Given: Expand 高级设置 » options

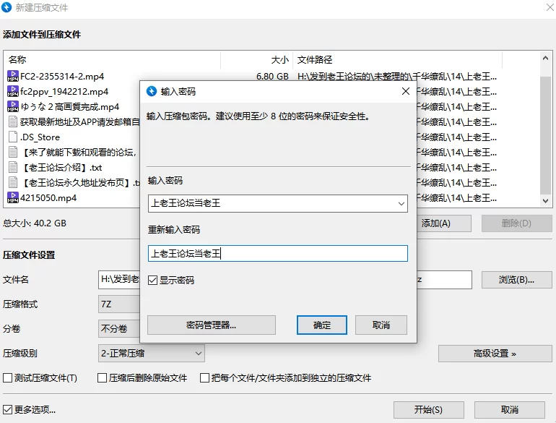Looking at the screenshot, I should coord(495,354).
